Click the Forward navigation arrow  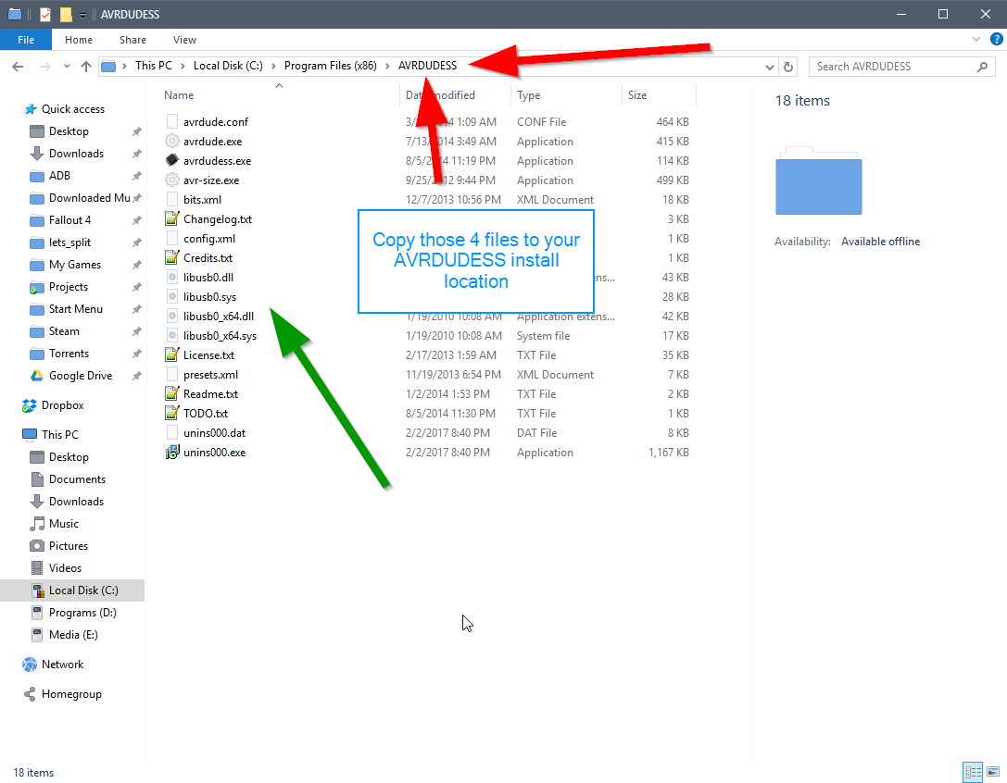coord(45,66)
